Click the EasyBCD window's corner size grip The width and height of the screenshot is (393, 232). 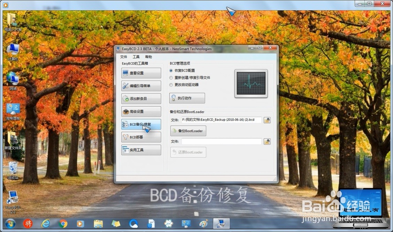pyautogui.click(x=274, y=179)
